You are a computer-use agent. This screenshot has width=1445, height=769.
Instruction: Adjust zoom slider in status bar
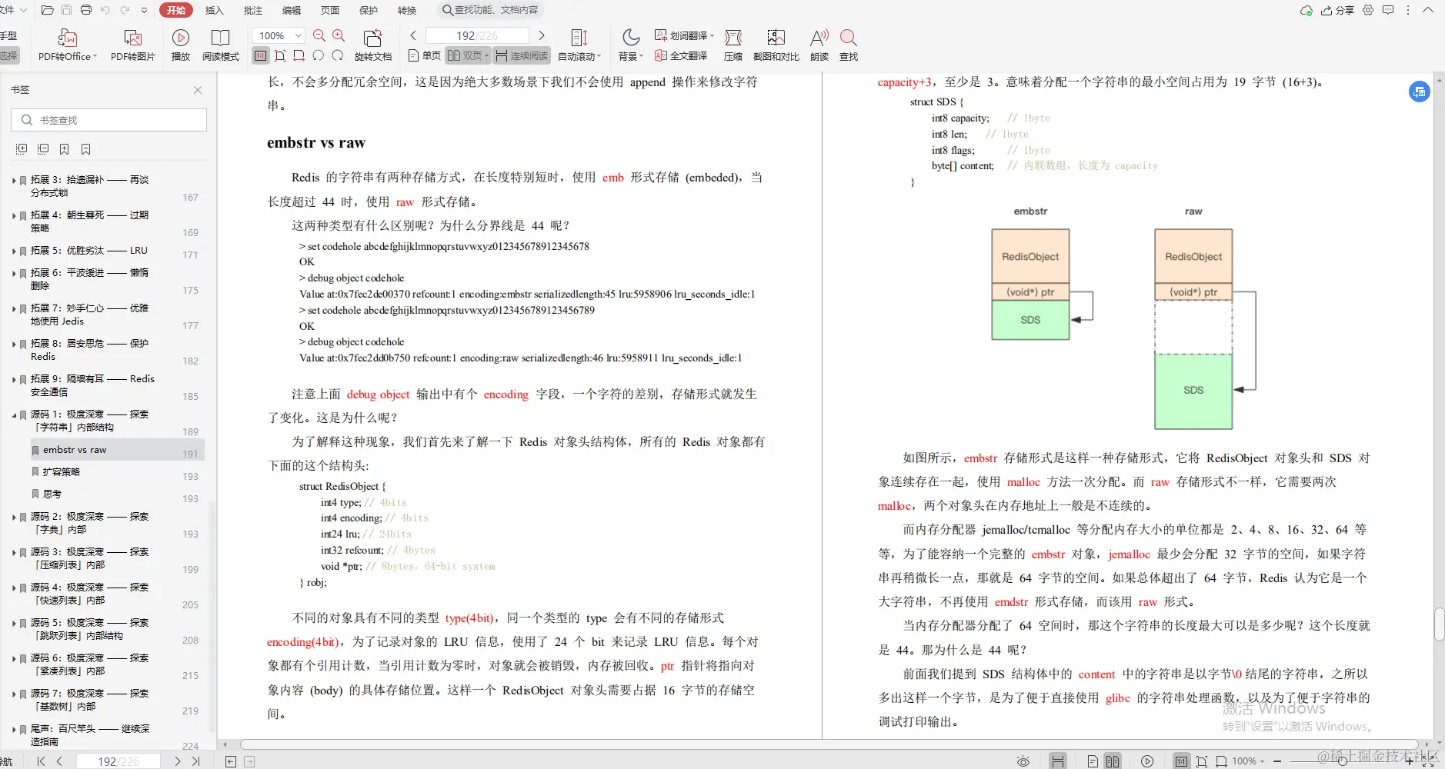1343,761
